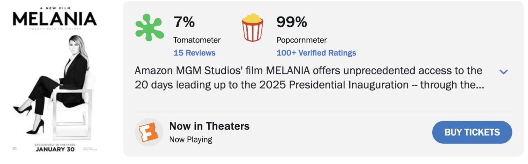Open the 100+ Verified Ratings link
The width and height of the screenshot is (528, 164).
click(316, 53)
